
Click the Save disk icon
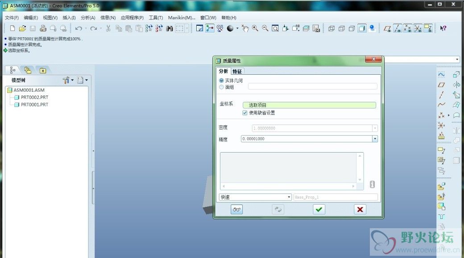point(33,28)
